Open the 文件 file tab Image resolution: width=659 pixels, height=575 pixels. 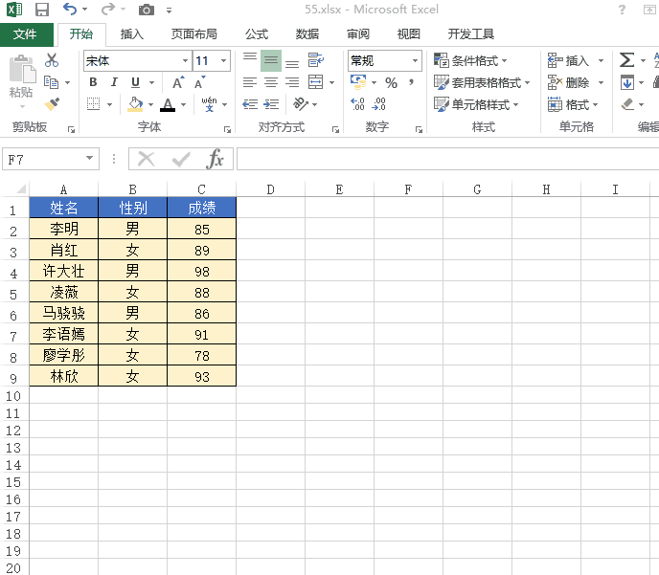25,34
